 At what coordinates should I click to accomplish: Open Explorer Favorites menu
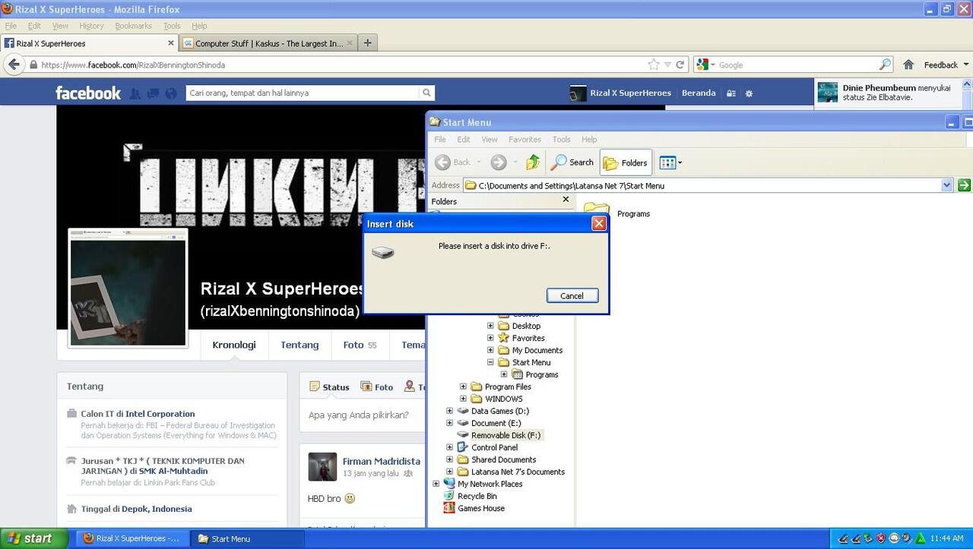click(x=525, y=140)
